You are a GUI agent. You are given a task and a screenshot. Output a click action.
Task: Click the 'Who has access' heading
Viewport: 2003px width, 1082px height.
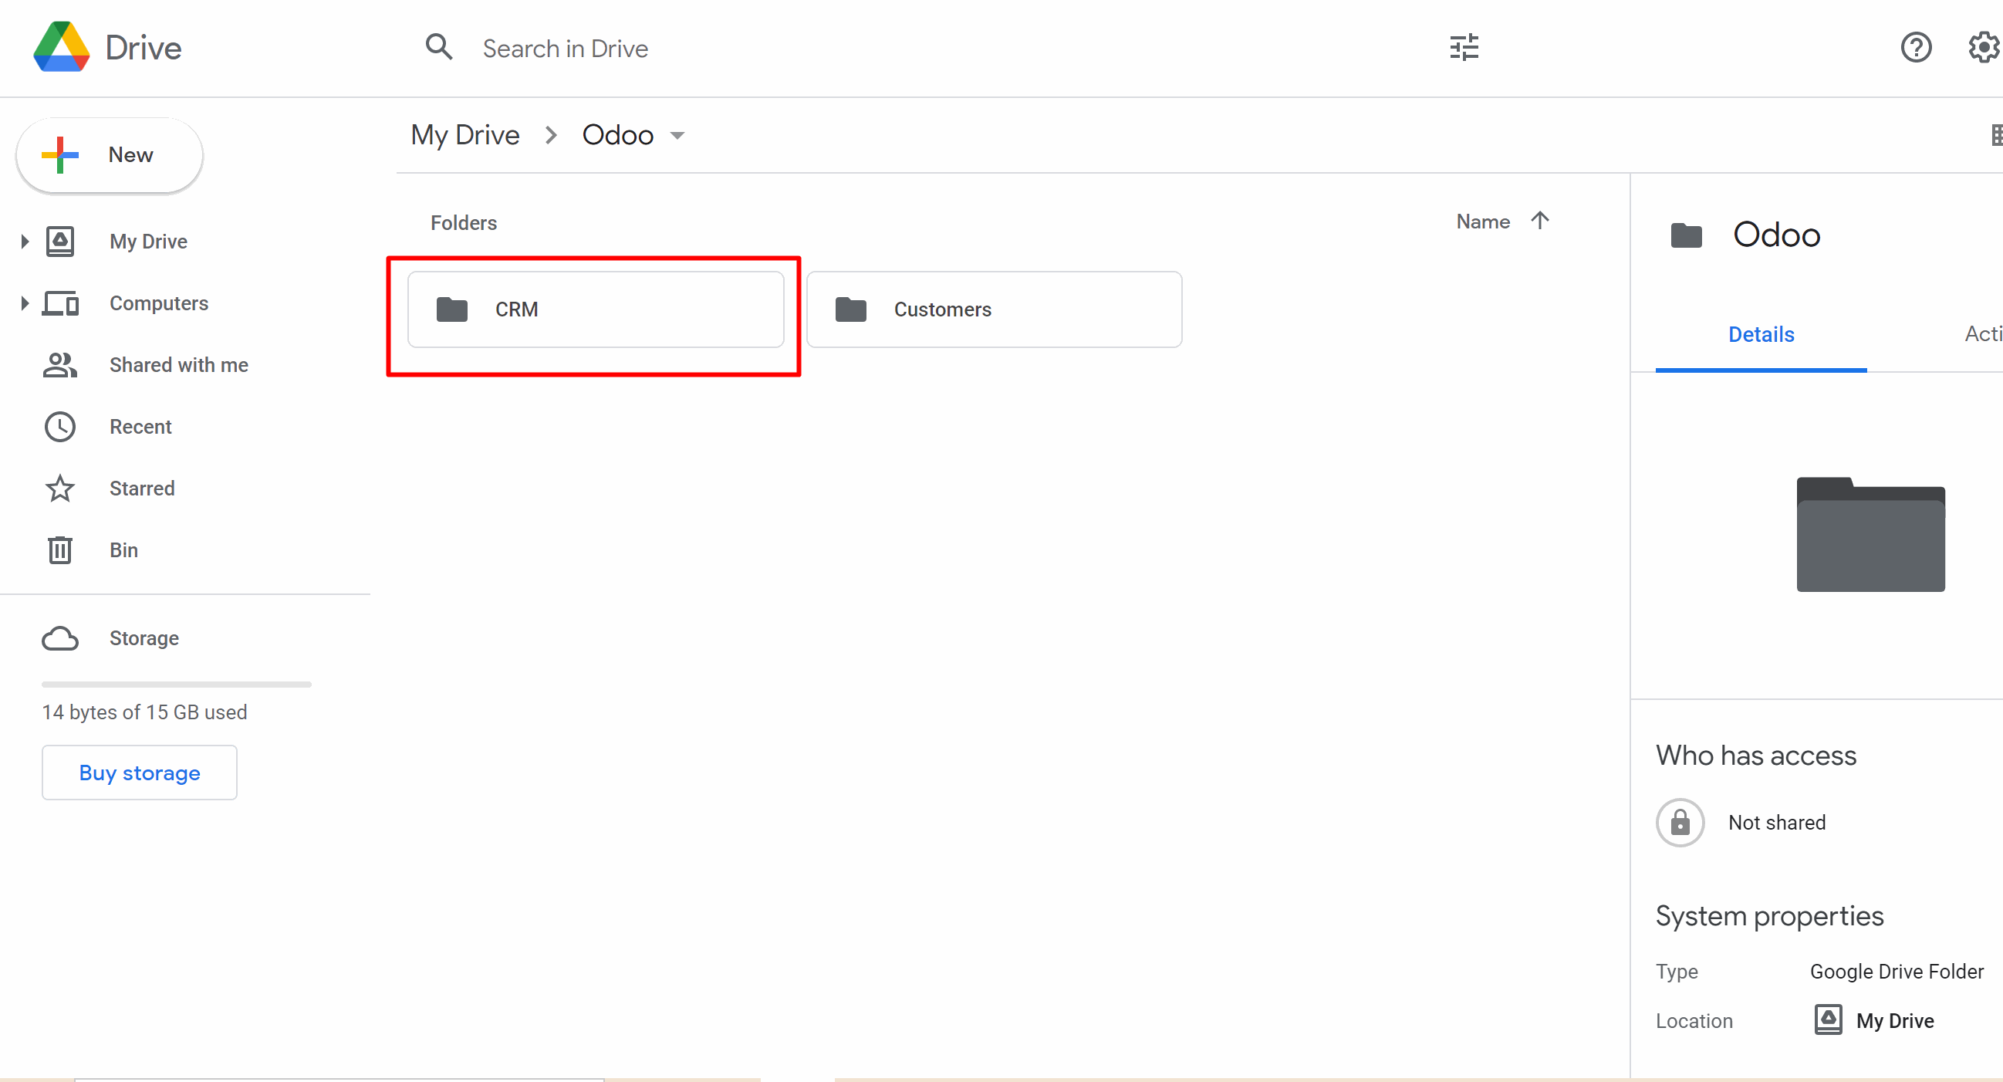1756,756
